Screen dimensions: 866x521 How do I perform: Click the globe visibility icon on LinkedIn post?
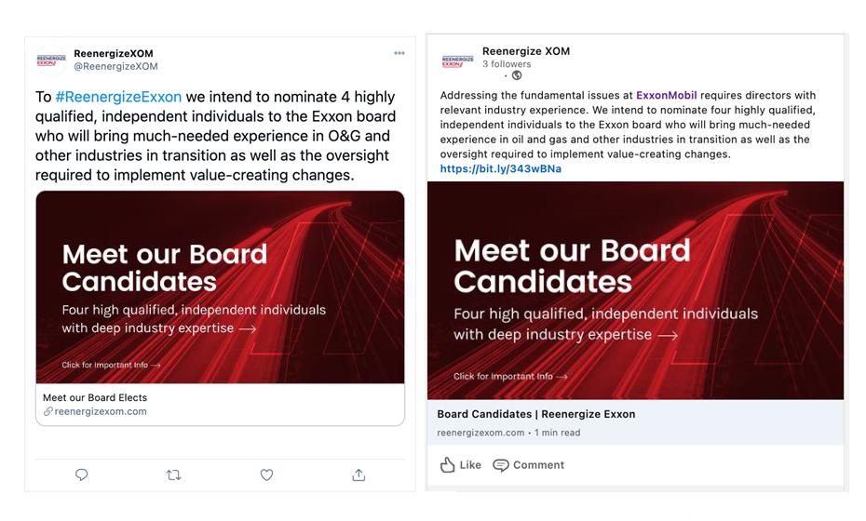click(x=517, y=75)
